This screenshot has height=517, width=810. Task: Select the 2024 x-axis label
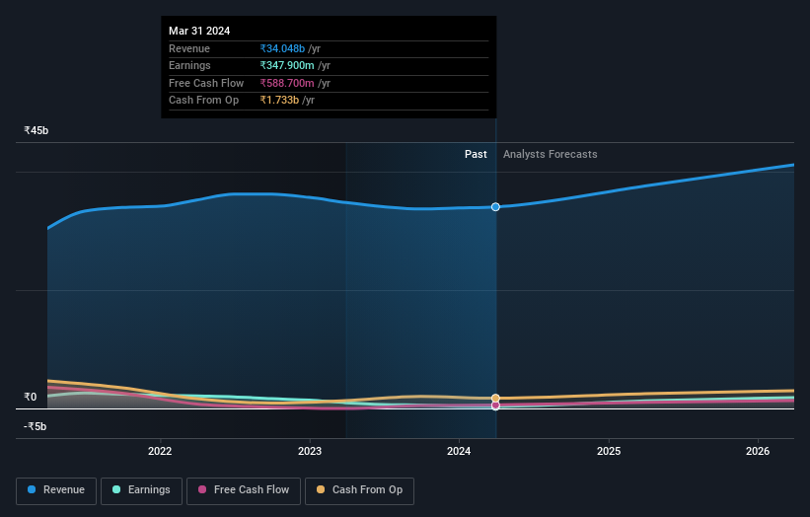click(x=459, y=451)
